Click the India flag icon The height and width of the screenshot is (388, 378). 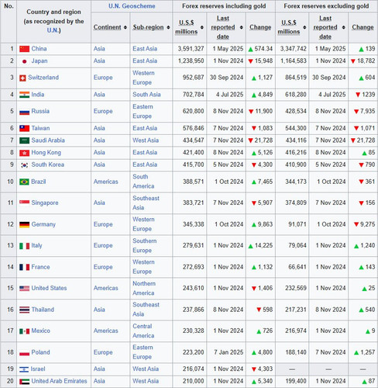click(x=24, y=95)
